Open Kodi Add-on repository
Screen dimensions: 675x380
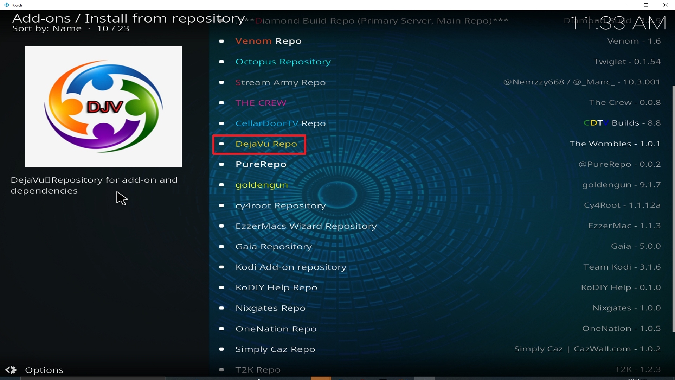coord(291,267)
